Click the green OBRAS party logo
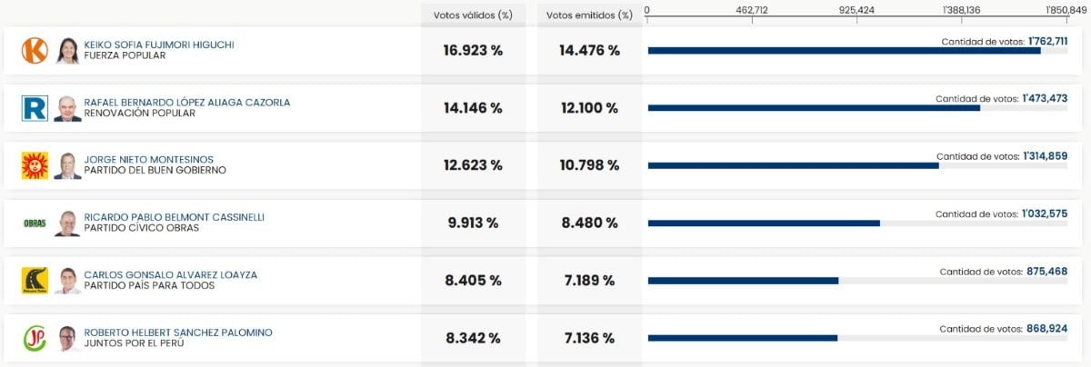Screen dimensions: 1091x367 35,223
